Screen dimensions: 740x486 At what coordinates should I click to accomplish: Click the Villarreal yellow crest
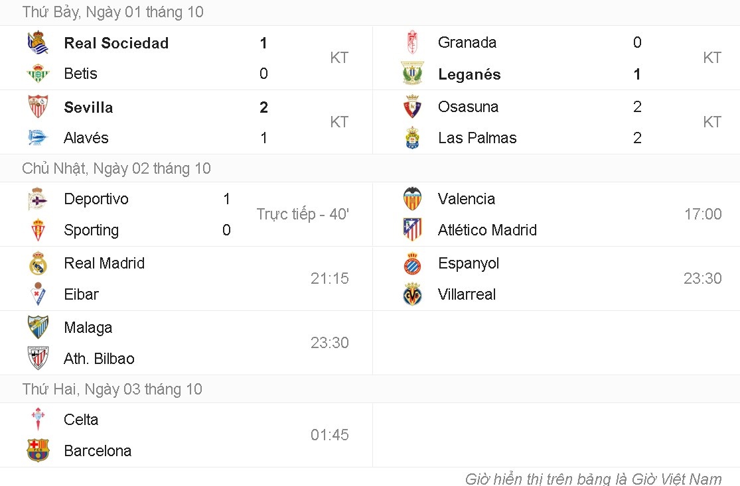tap(412, 294)
